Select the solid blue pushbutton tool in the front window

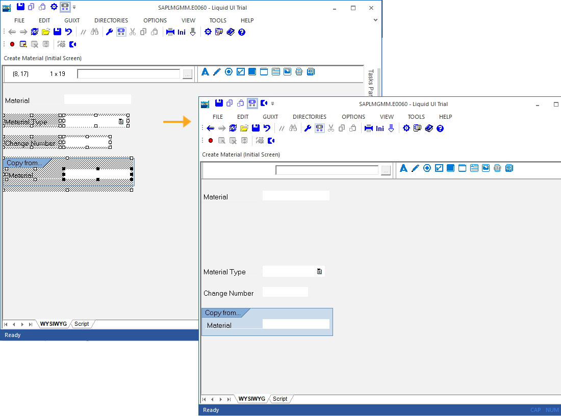coord(450,168)
